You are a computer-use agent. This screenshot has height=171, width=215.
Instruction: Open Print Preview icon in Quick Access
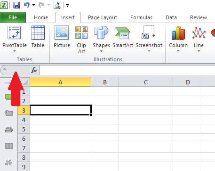tap(57, 5)
